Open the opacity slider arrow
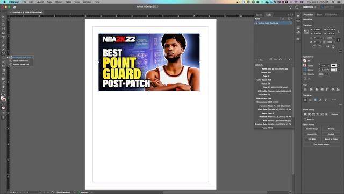This screenshot has width=344, height=194. (328, 74)
